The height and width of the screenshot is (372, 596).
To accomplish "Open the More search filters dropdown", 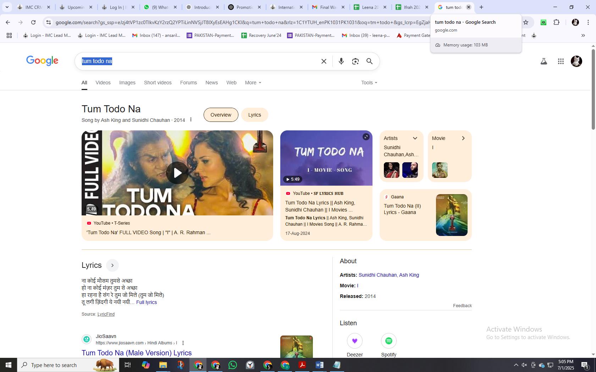I will coord(253,83).
